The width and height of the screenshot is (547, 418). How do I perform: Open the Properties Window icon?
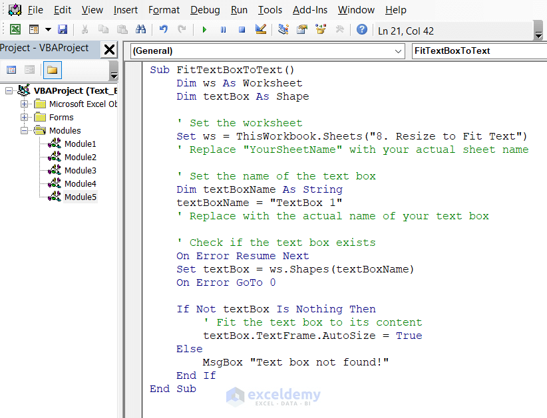click(301, 29)
